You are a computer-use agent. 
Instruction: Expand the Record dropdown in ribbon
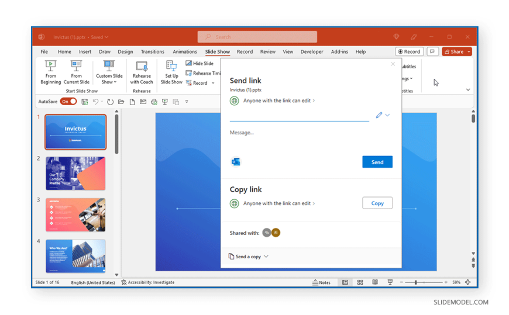pos(214,83)
